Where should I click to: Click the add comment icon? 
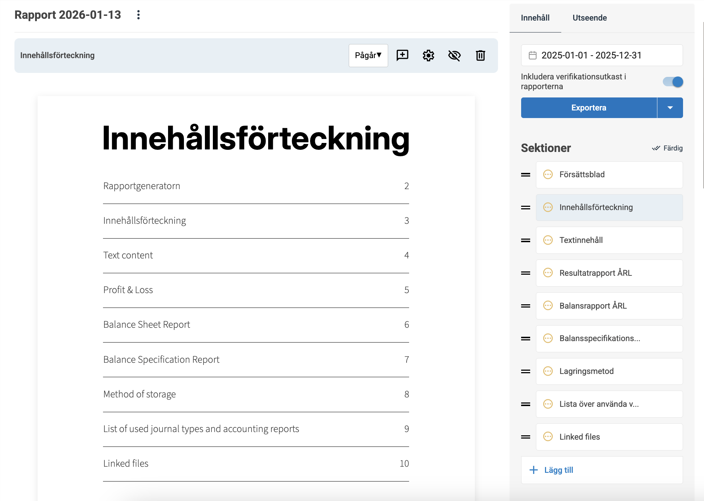point(402,55)
